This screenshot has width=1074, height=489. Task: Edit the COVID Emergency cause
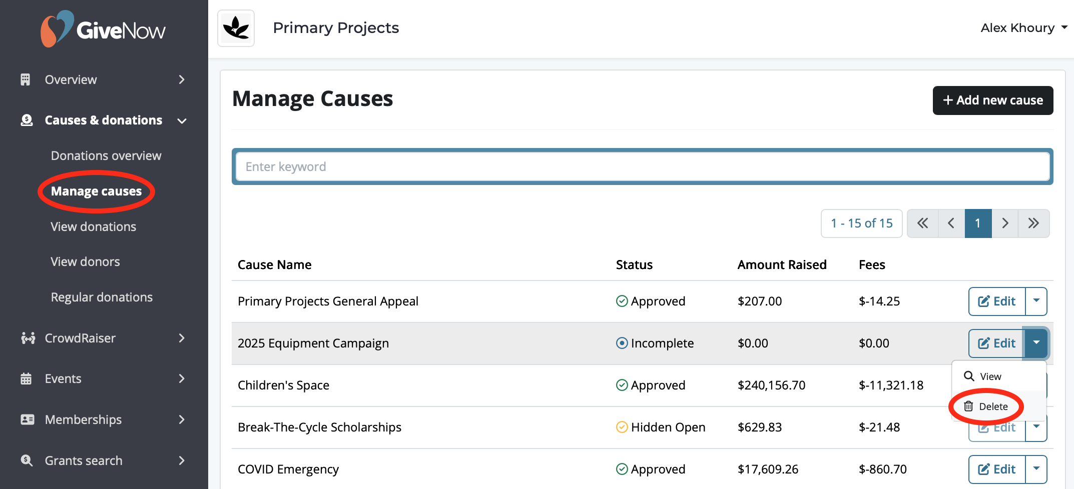pyautogui.click(x=997, y=469)
